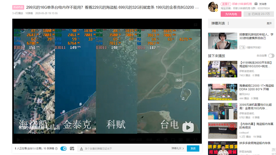The height and width of the screenshot is (155, 276).
Task: Click the 发送 send button
Action: [193, 148]
